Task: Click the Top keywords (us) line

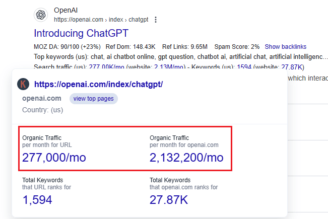Action: pos(181,56)
